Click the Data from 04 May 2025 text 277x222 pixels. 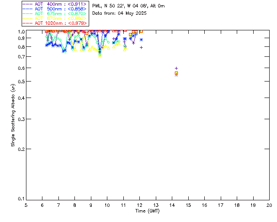pos(119,13)
